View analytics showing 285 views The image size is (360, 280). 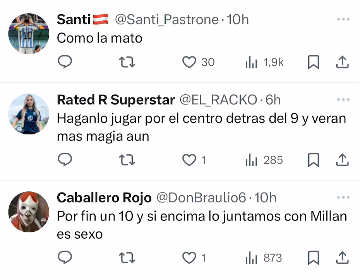coord(265,160)
